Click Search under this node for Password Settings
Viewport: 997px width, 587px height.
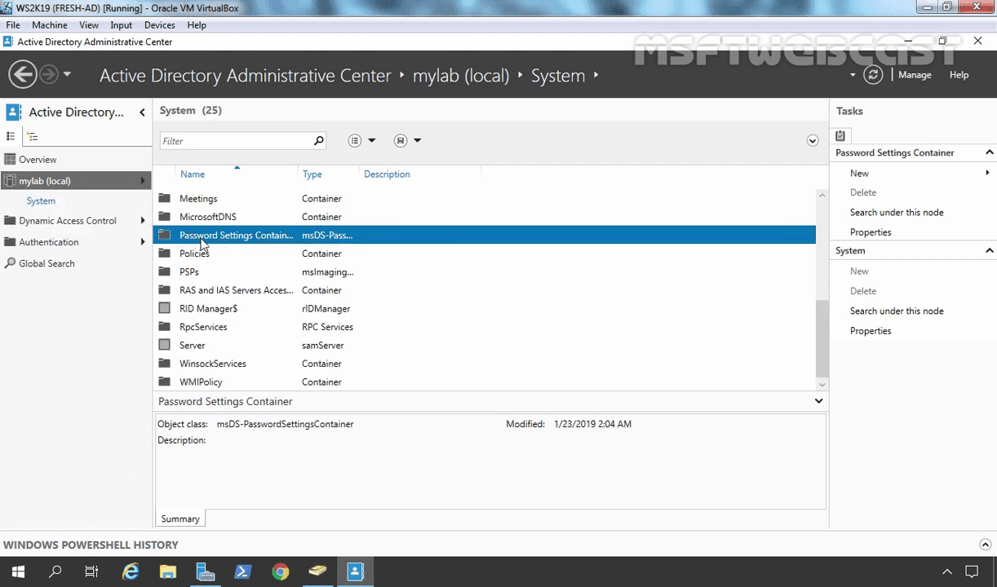tap(897, 212)
